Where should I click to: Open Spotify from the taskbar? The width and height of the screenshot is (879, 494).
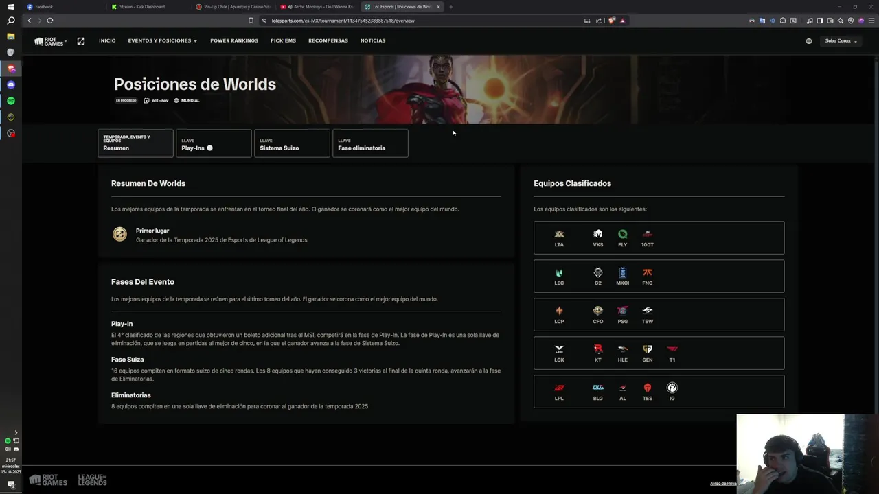[10, 101]
